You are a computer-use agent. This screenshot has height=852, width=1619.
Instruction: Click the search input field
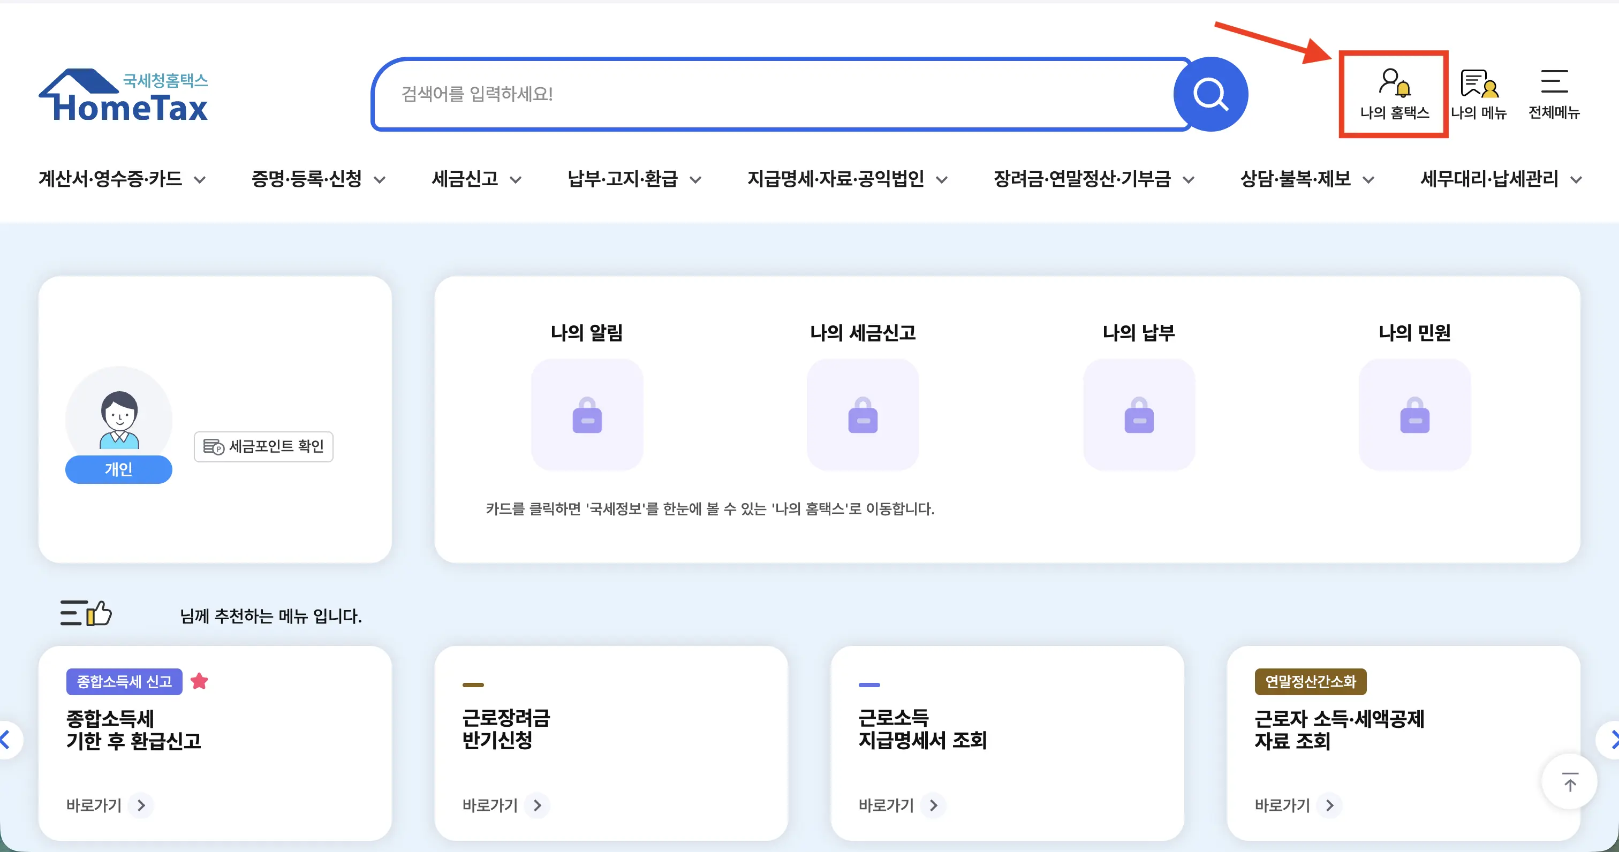[754, 94]
